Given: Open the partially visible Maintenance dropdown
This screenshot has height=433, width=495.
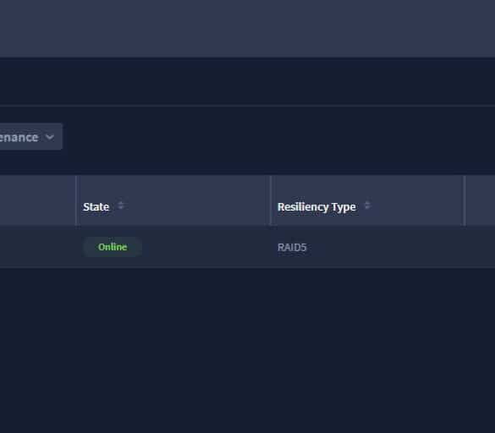Looking at the screenshot, I should coord(31,137).
